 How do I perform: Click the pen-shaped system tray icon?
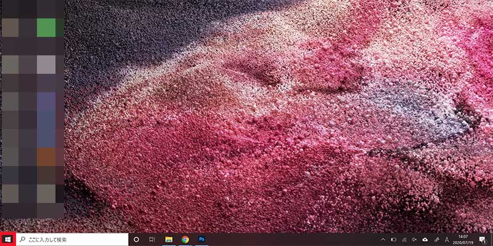click(436, 239)
